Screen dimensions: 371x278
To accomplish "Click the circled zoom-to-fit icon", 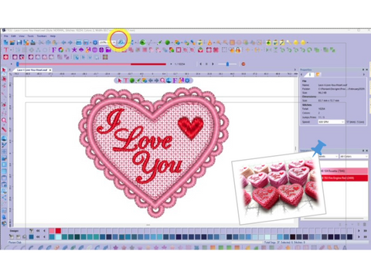I will (121, 42).
